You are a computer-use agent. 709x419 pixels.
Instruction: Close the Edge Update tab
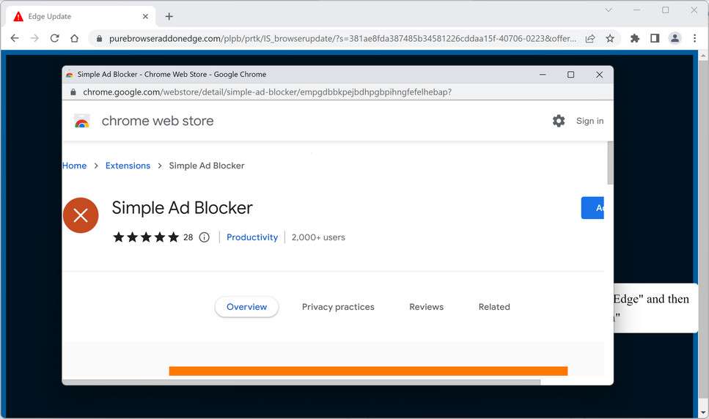[145, 16]
